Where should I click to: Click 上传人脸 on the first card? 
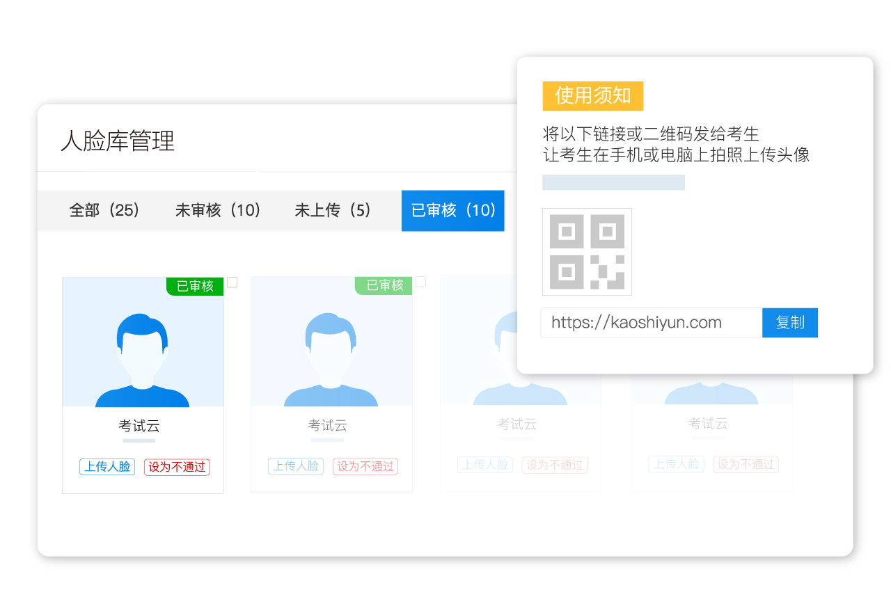107,467
